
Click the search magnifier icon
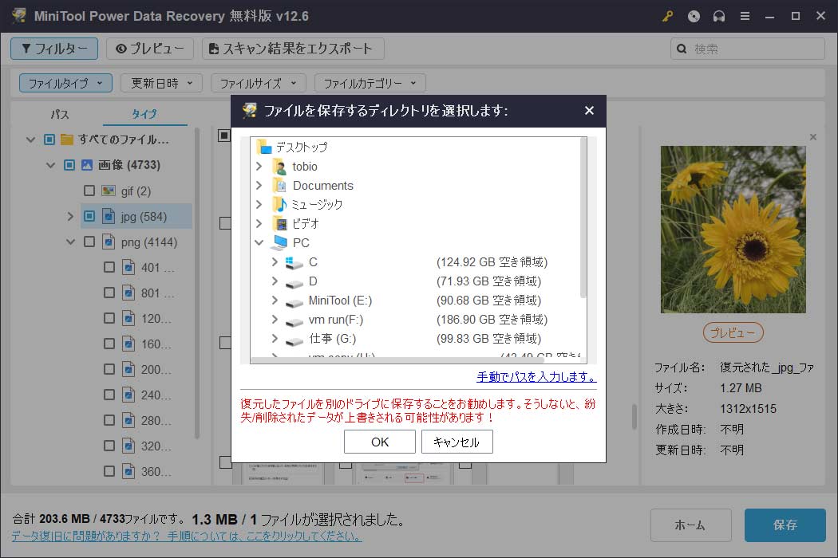[680, 49]
